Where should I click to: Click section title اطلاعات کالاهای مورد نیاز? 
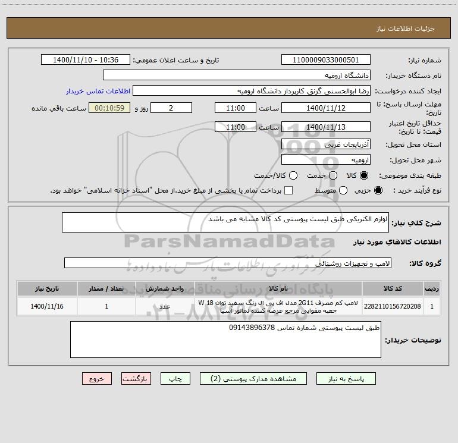(397, 242)
